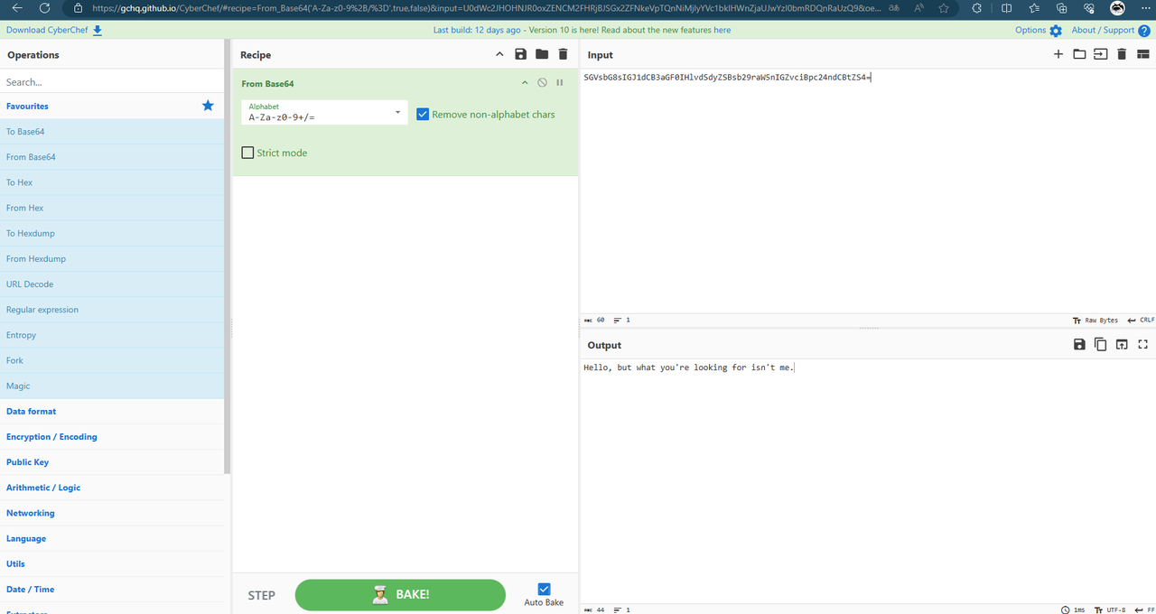Collapse the Favourites category

click(x=112, y=106)
